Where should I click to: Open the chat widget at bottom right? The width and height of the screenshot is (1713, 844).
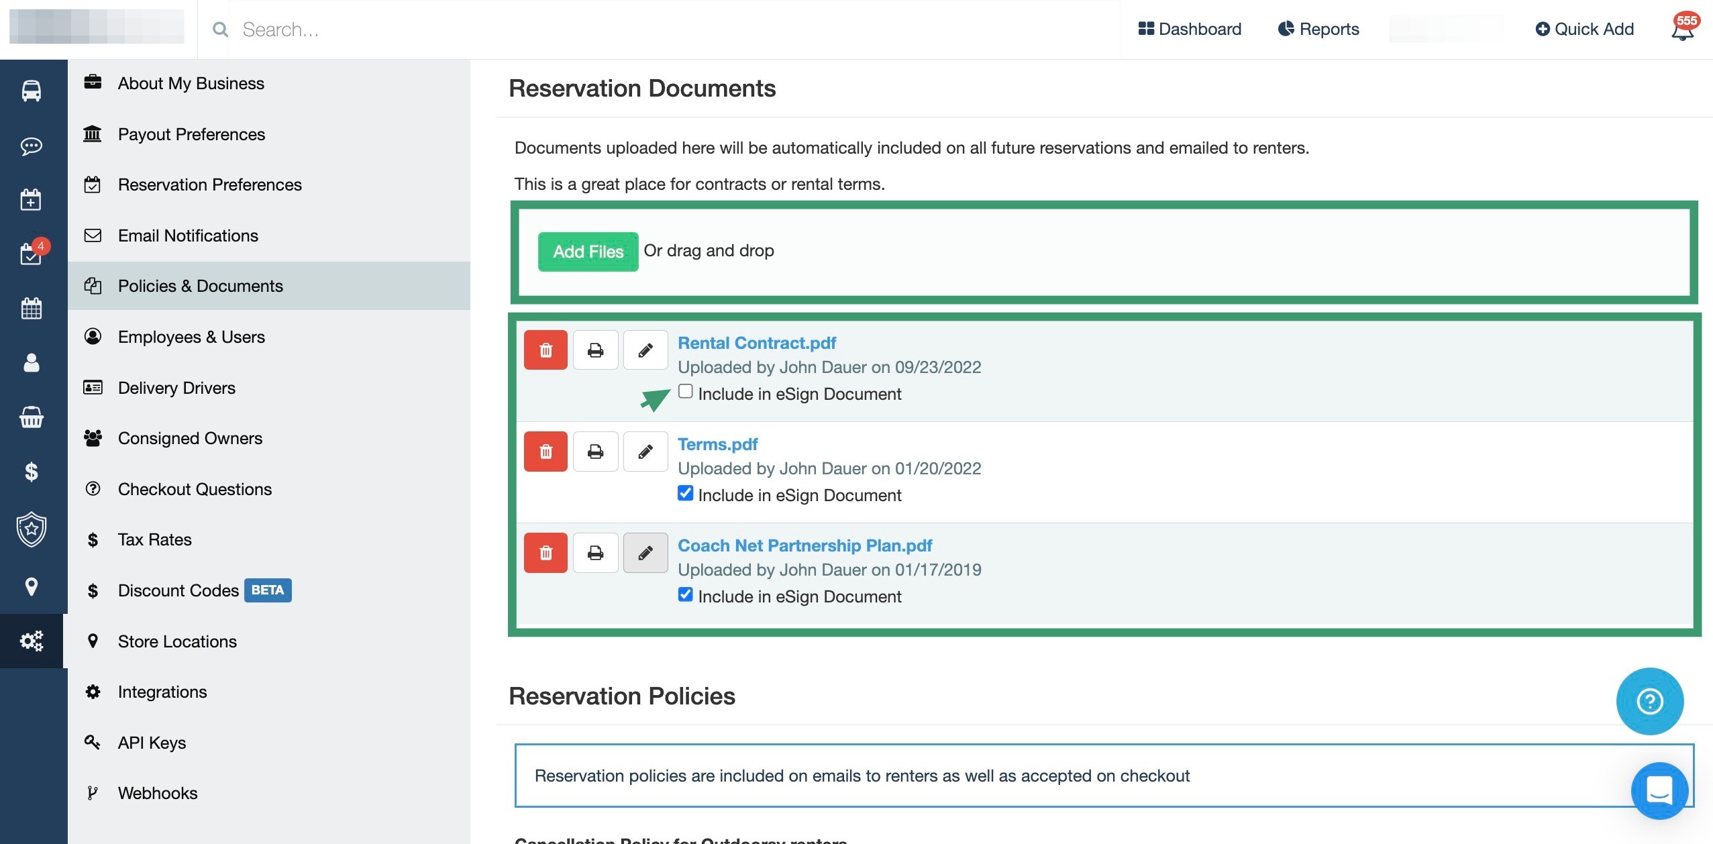[x=1659, y=790]
